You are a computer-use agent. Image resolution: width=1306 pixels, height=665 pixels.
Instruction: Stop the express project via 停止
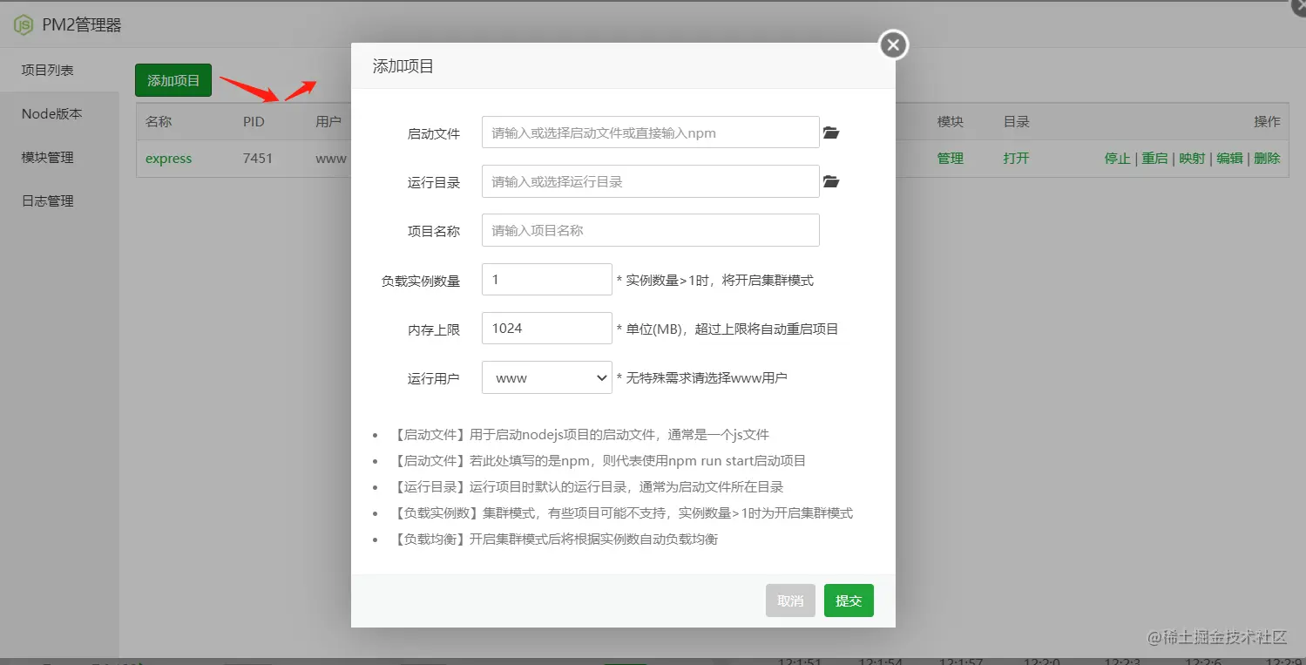[x=1116, y=159]
